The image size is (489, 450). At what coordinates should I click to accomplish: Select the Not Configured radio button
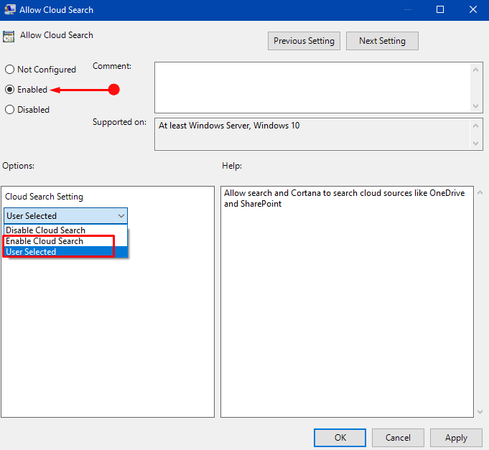coord(9,69)
